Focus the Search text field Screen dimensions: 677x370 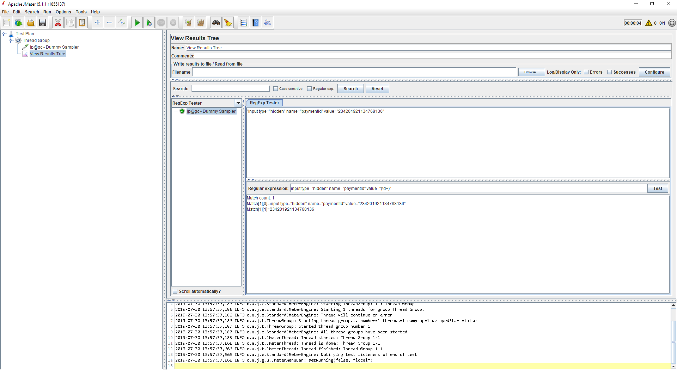[x=230, y=89]
